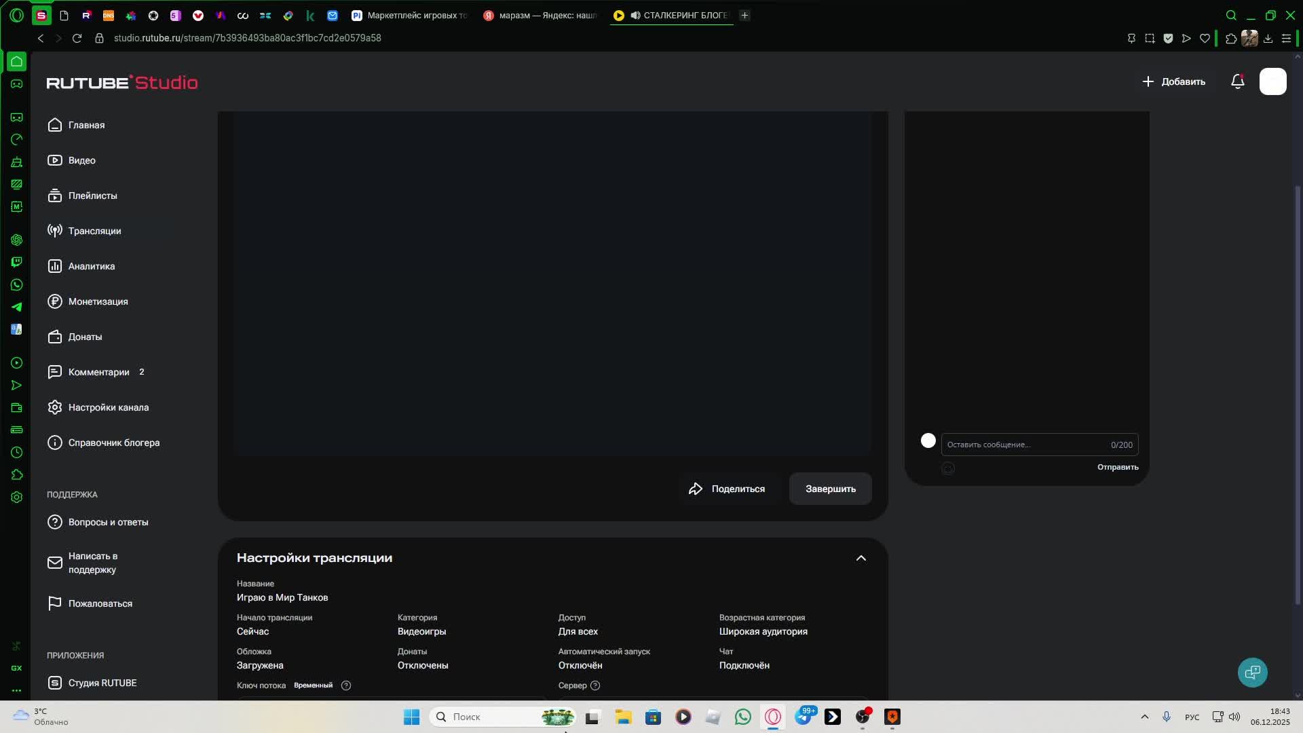Screen dimensions: 1303x733
Task: Open emoji picker below chat input
Action: (948, 468)
